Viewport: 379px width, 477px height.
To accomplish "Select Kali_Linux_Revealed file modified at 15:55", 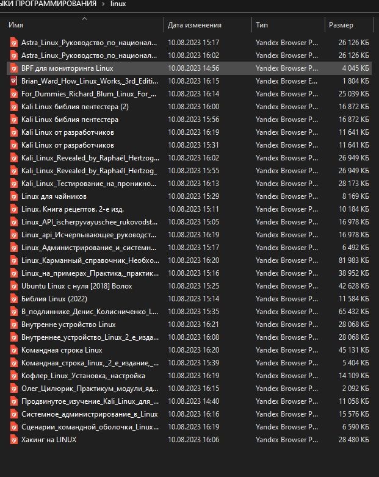I will tap(89, 171).
